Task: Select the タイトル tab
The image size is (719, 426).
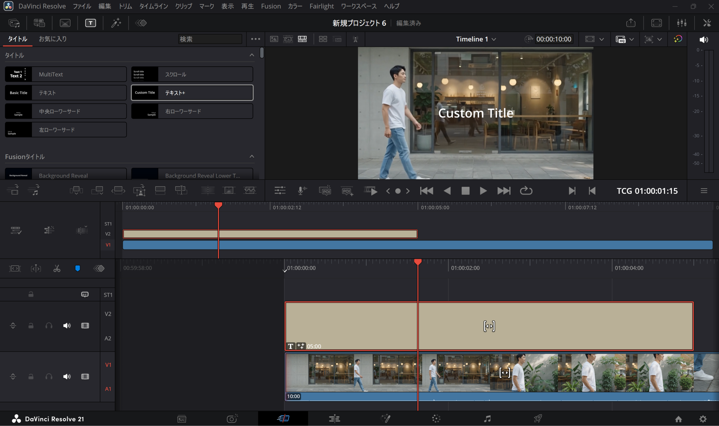Action: click(17, 39)
